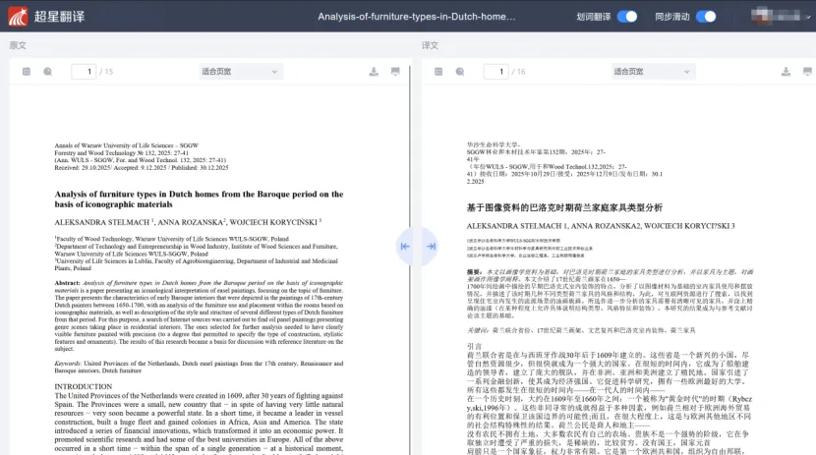Image resolution: width=816 pixels, height=455 pixels.
Task: Click page number field in translation panel
Action: pos(495,72)
